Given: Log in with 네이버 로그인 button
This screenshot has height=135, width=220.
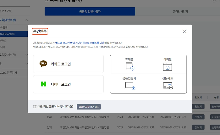Looking at the screenshot, I should point(68,84).
